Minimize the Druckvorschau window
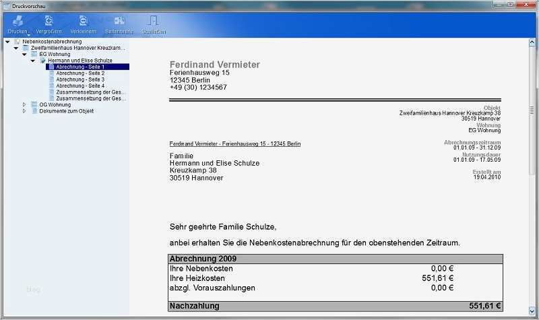Screen dimensions: 539x320 (x=499, y=5)
